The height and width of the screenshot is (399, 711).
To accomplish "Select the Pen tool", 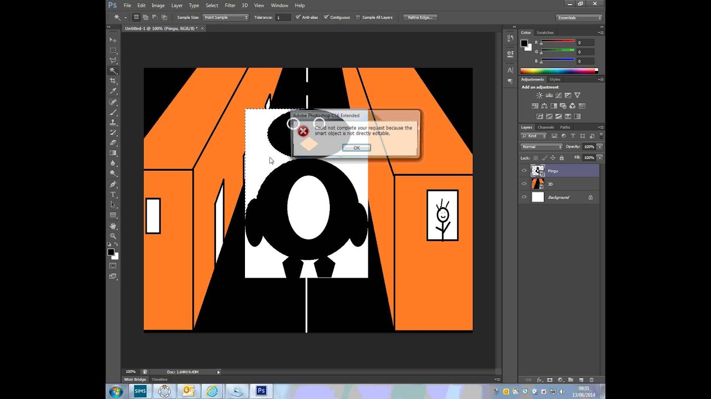I will (113, 184).
